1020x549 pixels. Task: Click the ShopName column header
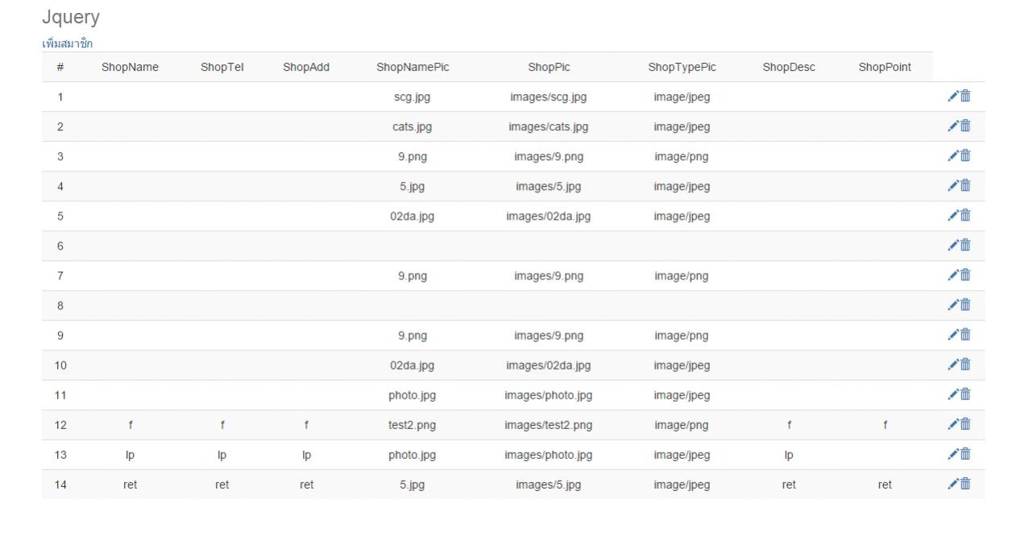click(x=130, y=68)
